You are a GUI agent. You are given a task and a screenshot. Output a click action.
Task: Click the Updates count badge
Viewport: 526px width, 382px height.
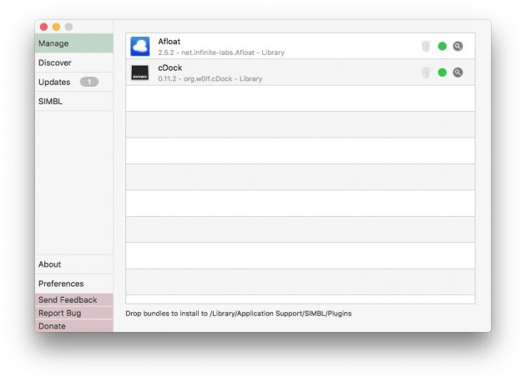click(89, 82)
